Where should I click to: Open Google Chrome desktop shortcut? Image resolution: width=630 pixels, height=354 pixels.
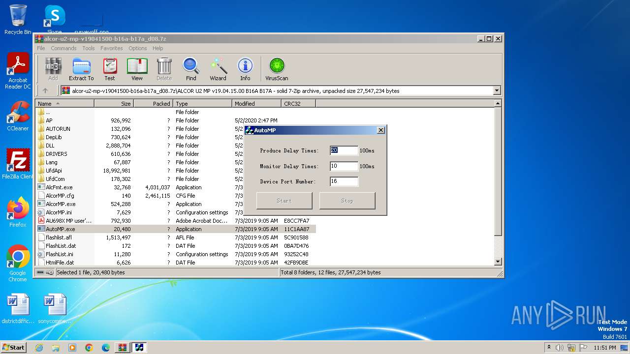click(x=18, y=264)
